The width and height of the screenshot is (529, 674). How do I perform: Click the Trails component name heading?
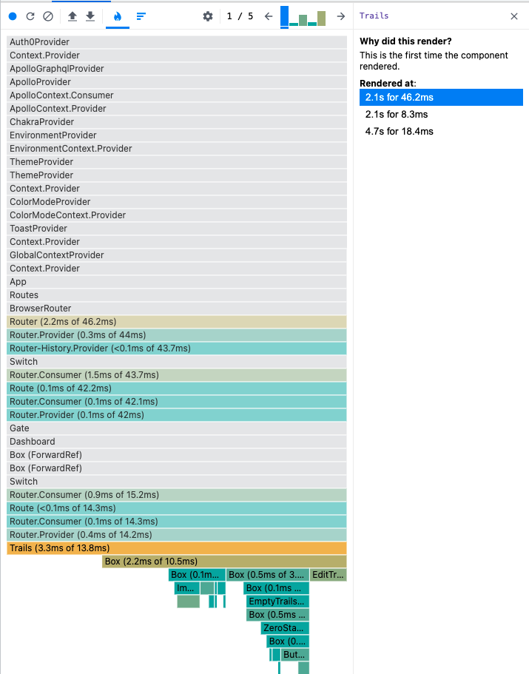point(374,16)
